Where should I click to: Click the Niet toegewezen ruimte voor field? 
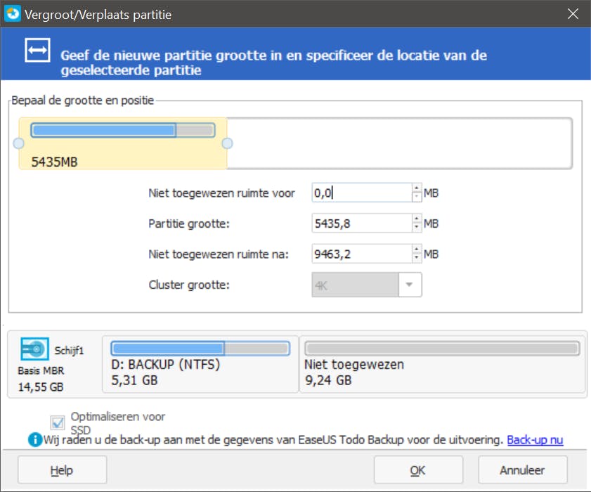point(362,193)
